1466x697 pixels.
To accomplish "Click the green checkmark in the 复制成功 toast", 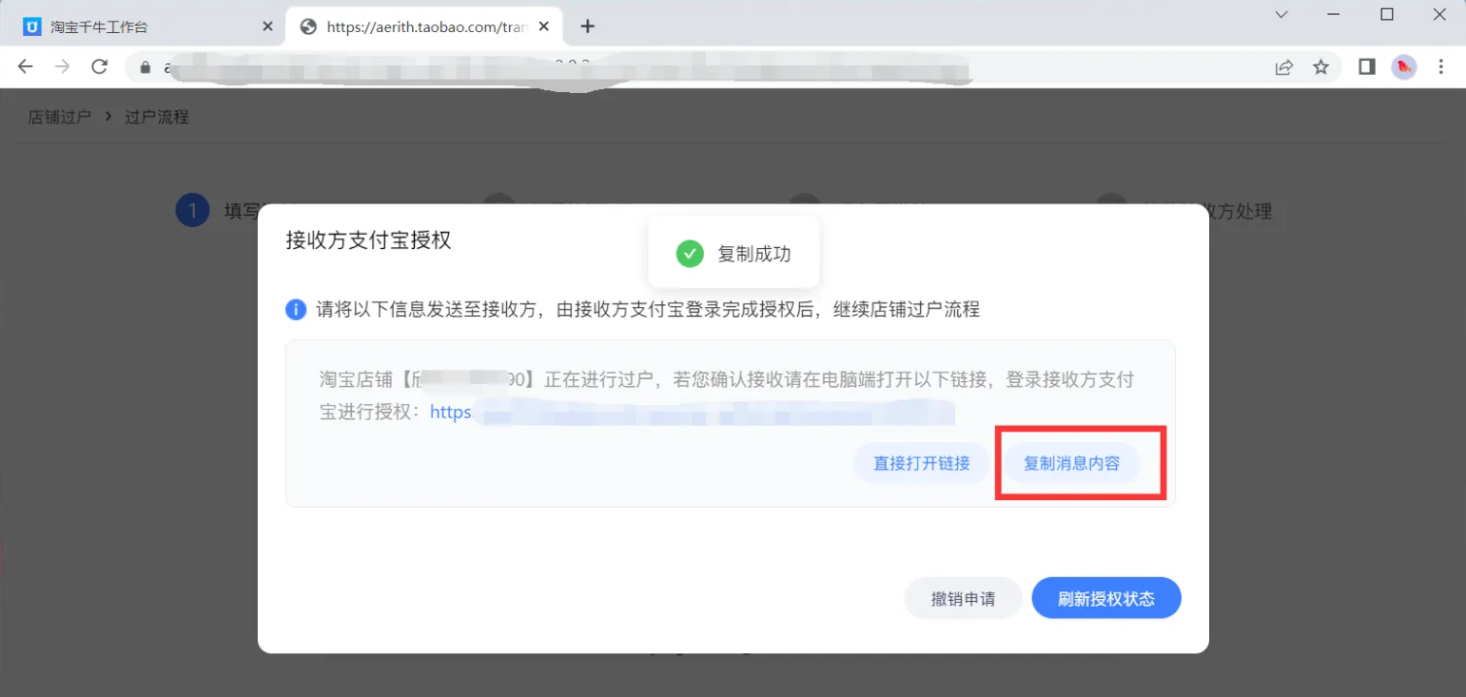I will (689, 253).
